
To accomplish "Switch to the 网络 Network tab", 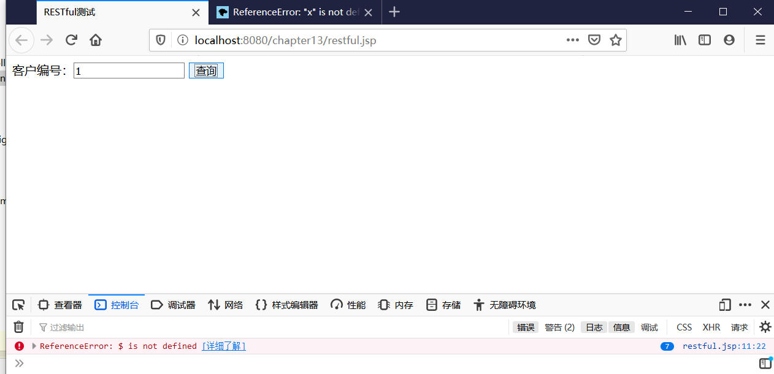I will [x=225, y=305].
